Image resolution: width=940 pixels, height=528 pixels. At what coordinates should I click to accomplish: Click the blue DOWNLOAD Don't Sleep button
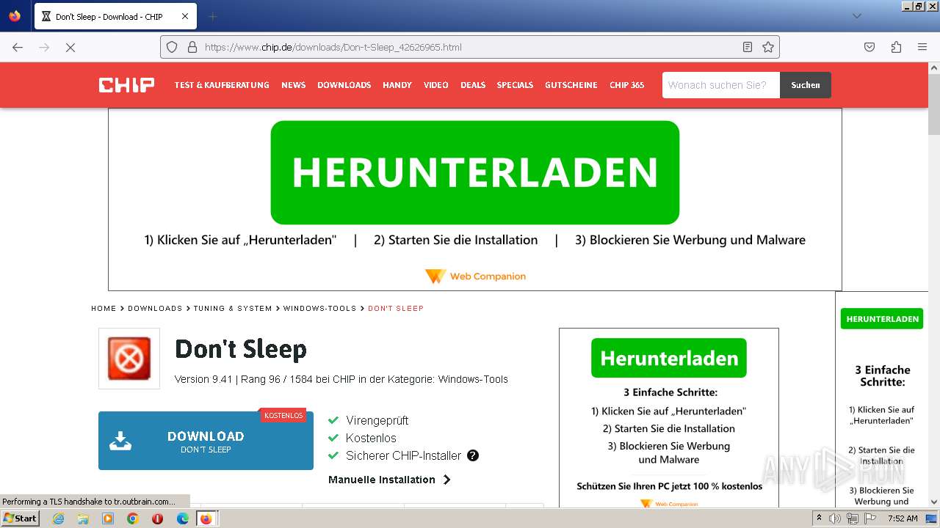[206, 441]
